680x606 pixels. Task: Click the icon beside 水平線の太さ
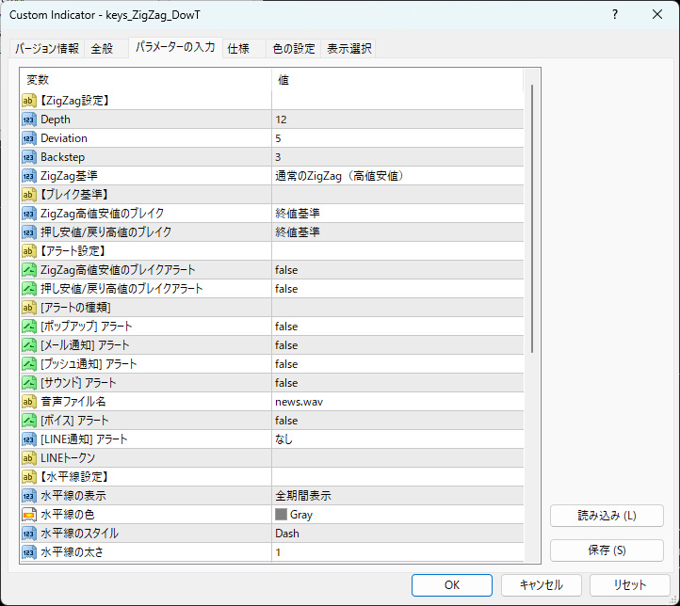28,552
